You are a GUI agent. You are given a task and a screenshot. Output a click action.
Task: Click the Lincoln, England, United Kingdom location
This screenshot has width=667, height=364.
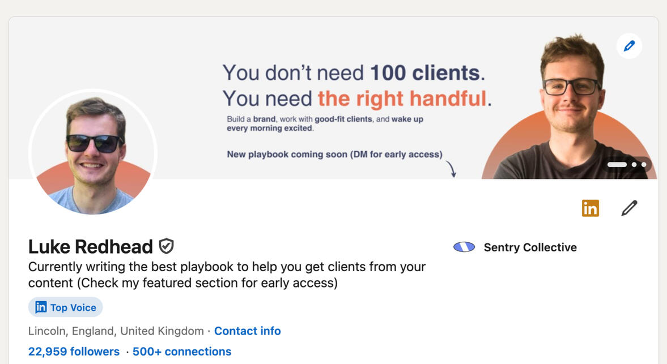pyautogui.click(x=116, y=331)
